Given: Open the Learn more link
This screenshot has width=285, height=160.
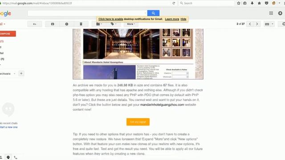Looking at the screenshot, I should pyautogui.click(x=172, y=19).
